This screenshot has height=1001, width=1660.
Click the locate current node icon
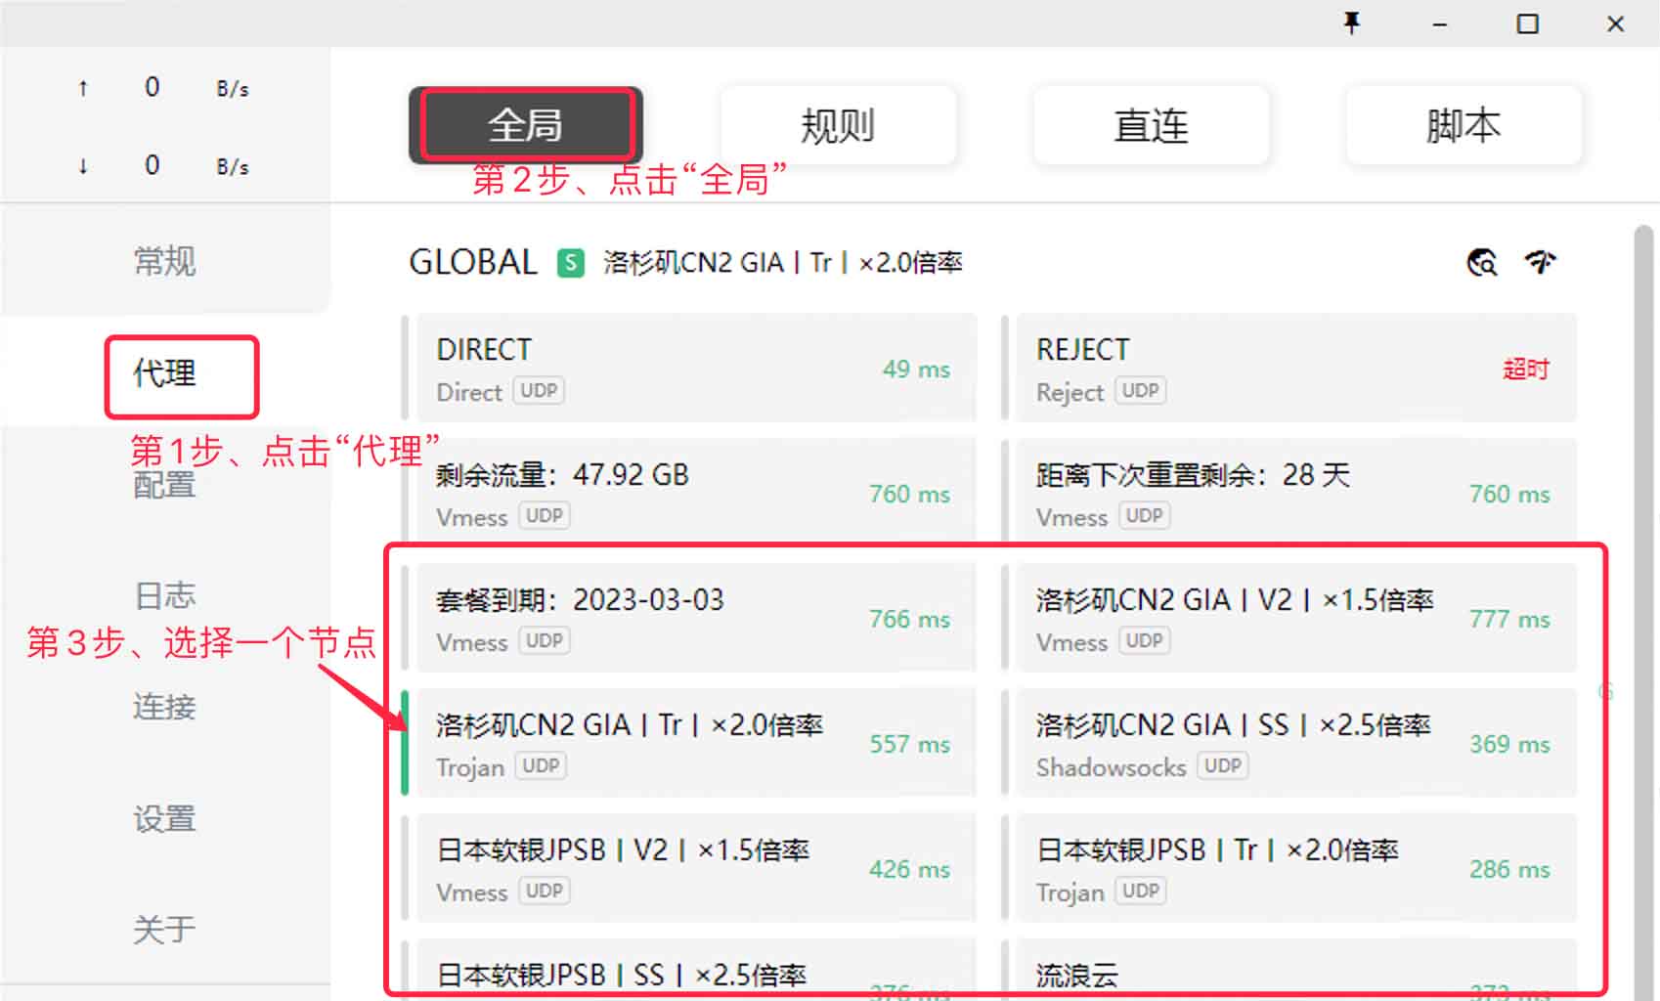pyautogui.click(x=1482, y=262)
